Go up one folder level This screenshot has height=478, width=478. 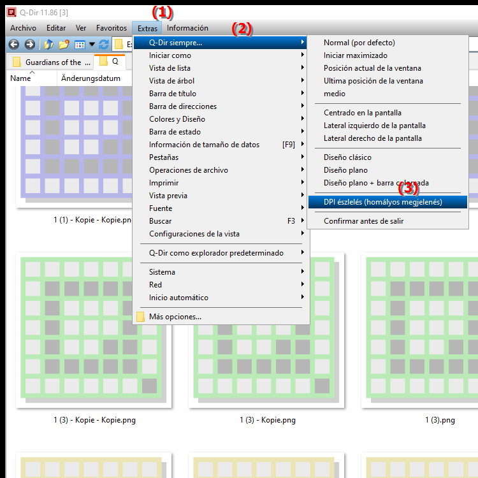point(48,45)
